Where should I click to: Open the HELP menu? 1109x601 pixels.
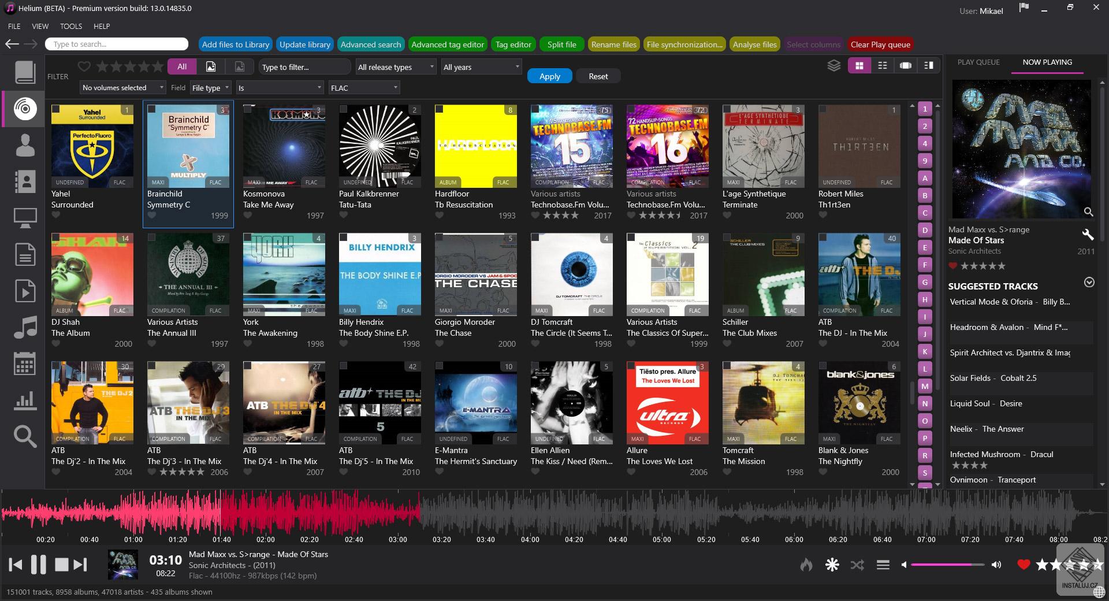(102, 26)
